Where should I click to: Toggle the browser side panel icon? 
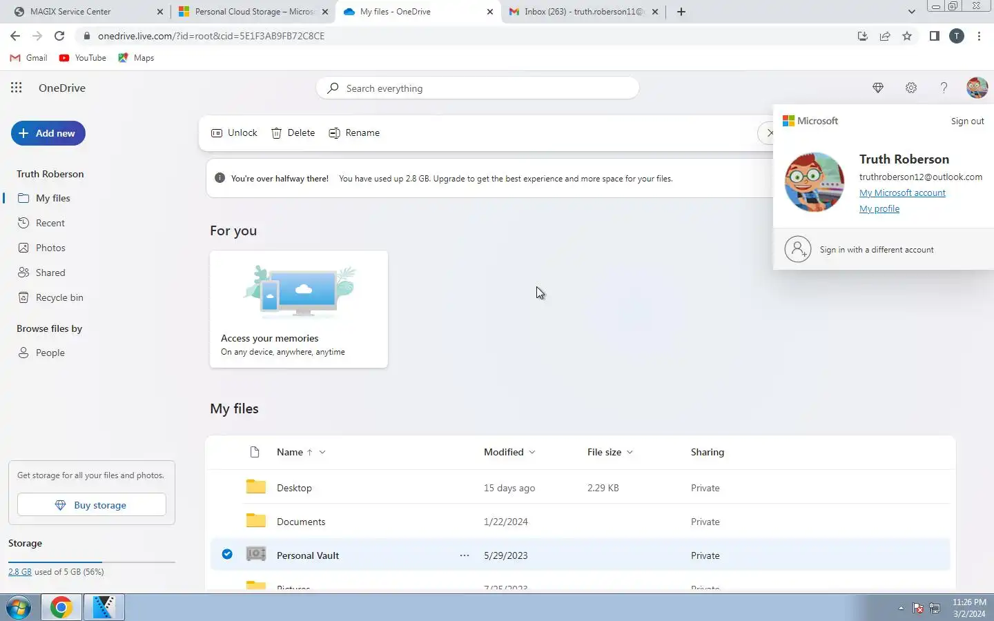tap(934, 36)
